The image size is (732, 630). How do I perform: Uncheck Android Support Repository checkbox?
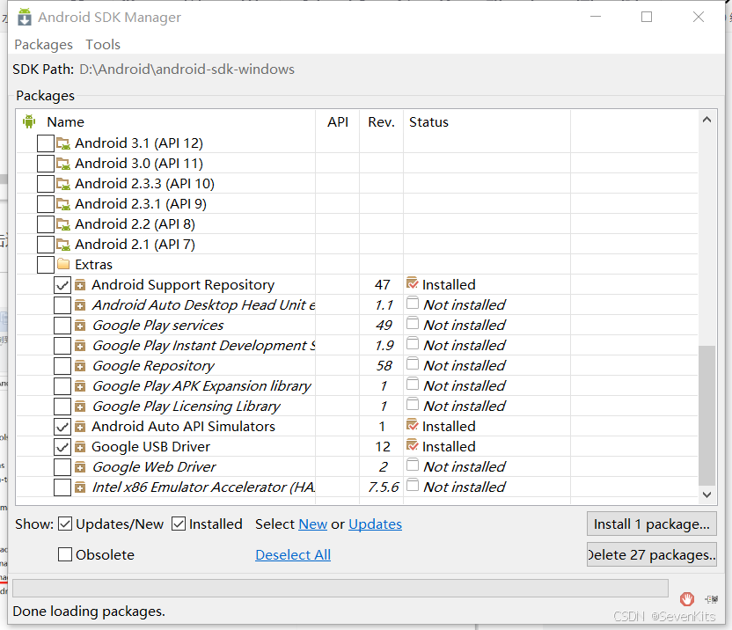[62, 285]
